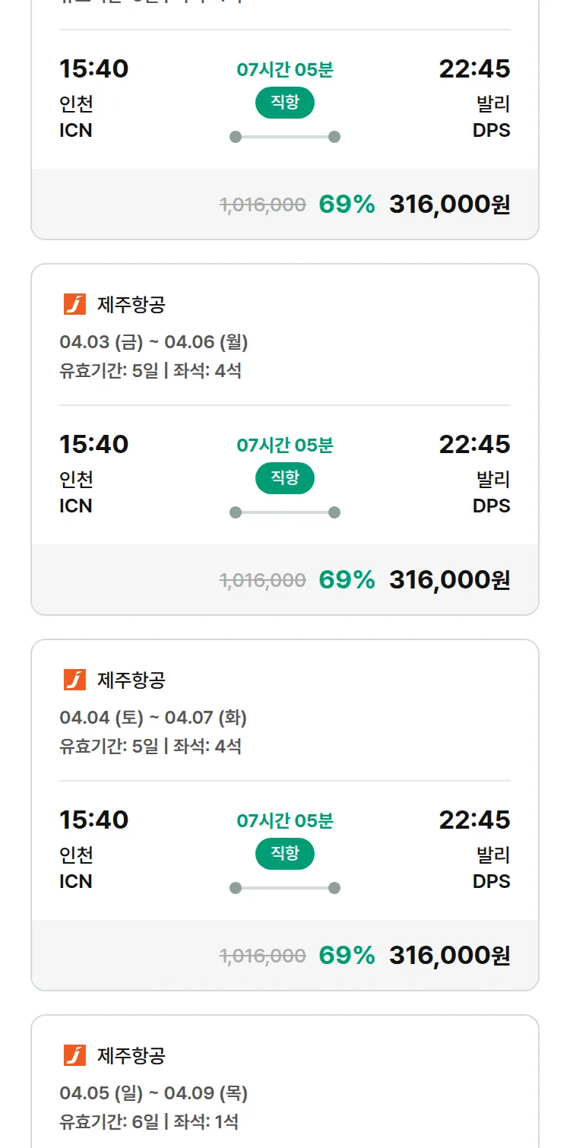The image size is (570, 1148).
Task: Click the ICN airport code on the 04.04 flight
Action: (x=76, y=881)
